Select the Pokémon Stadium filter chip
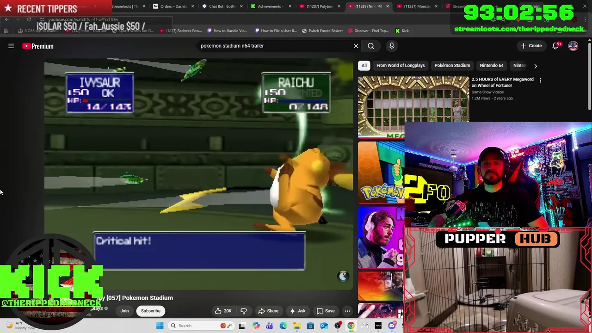This screenshot has width=592, height=333. pyautogui.click(x=452, y=66)
